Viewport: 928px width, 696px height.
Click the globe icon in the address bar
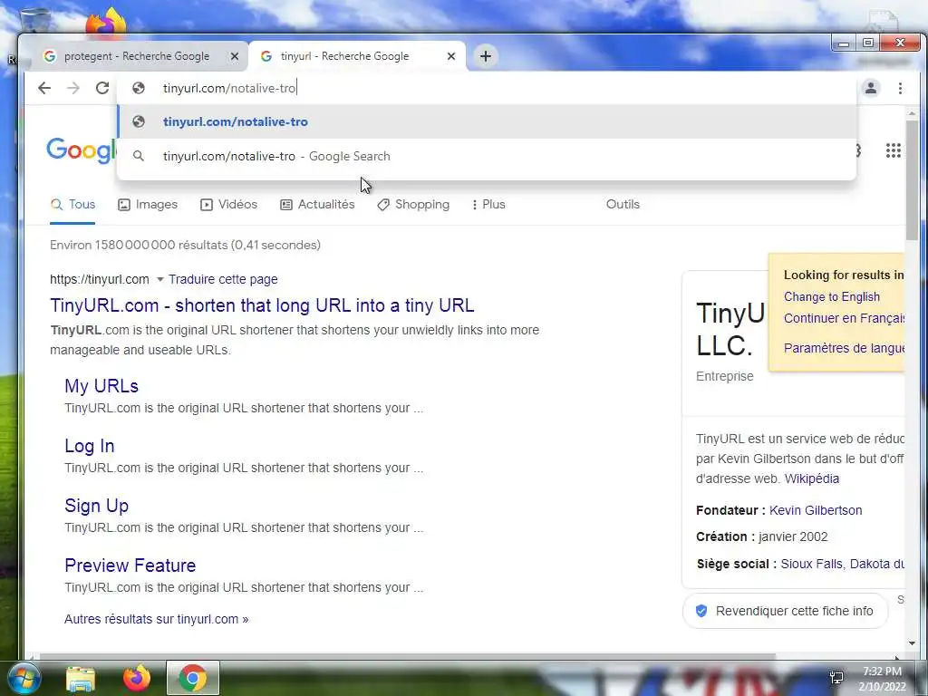(139, 88)
